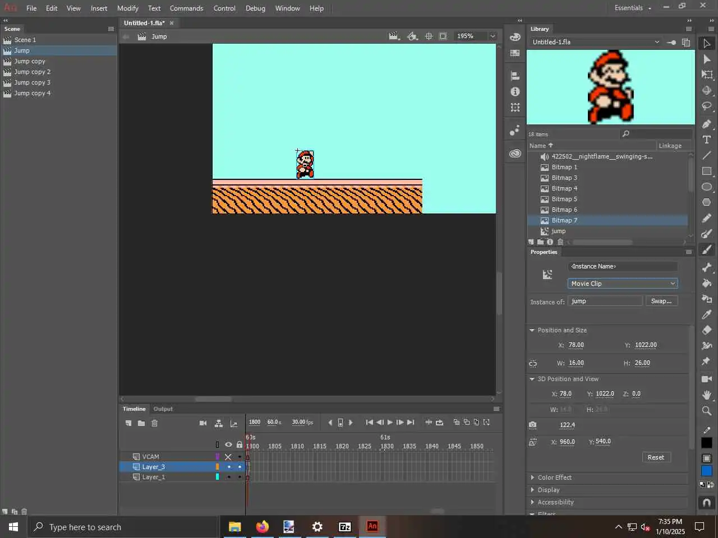Collapse the Position and Size section
The image size is (718, 538).
click(532, 330)
